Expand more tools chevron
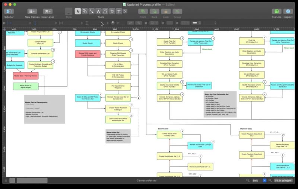This screenshot has height=189, width=298. point(125,12)
